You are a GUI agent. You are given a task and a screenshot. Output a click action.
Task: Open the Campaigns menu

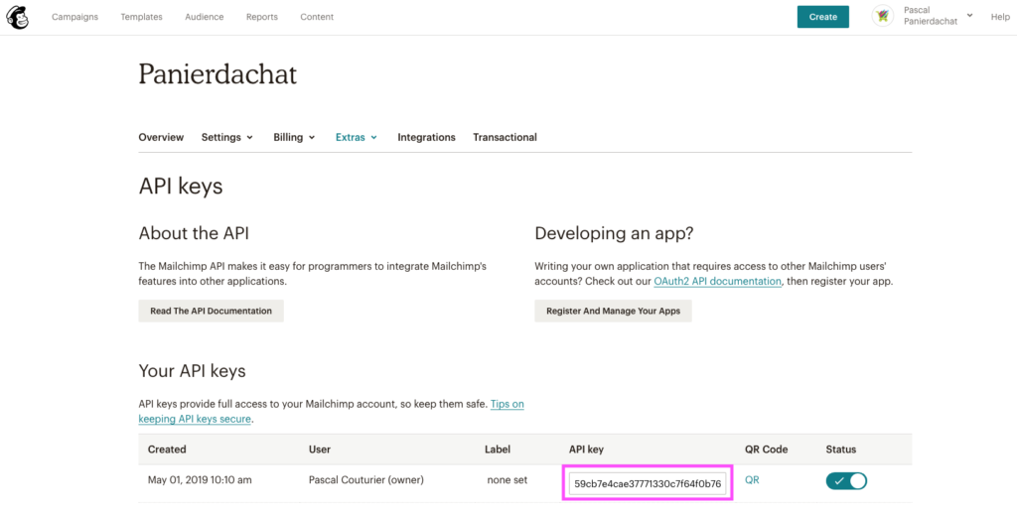(75, 17)
